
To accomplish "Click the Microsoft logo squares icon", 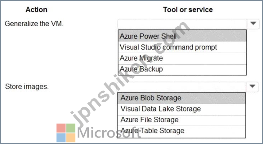I will click(66, 133).
